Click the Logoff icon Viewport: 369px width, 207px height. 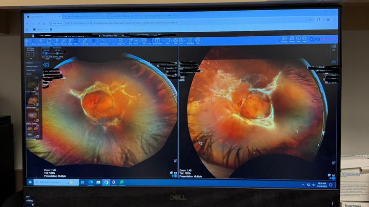coord(304,39)
